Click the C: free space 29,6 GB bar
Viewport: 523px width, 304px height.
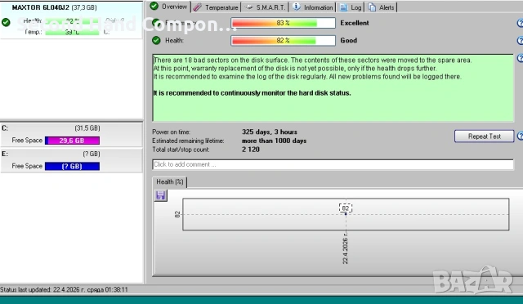72,141
